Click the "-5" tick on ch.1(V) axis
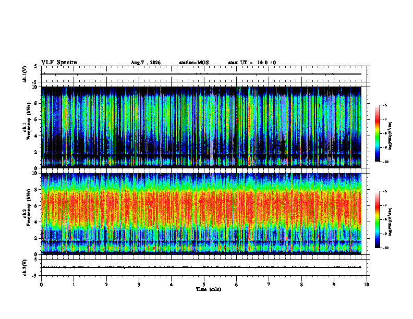This screenshot has width=413, height=319. (35, 82)
